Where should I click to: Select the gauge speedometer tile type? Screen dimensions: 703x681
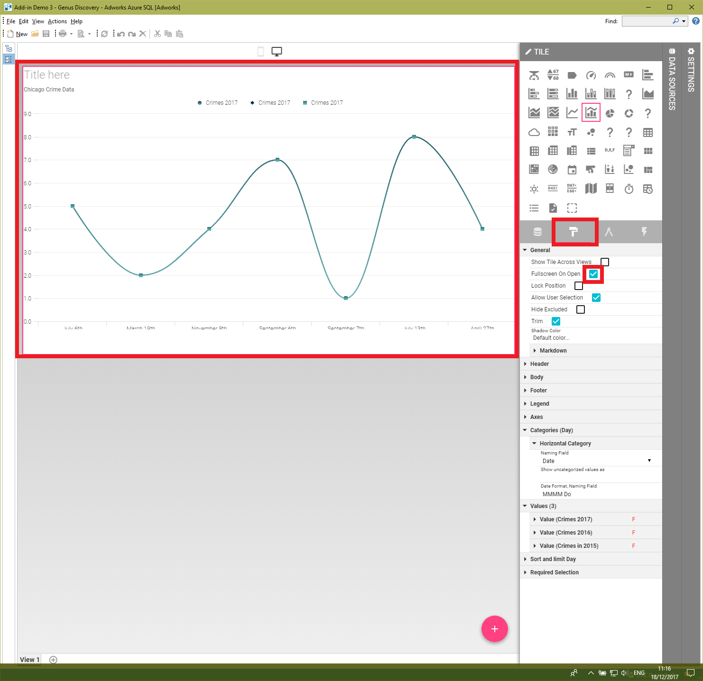(591, 75)
